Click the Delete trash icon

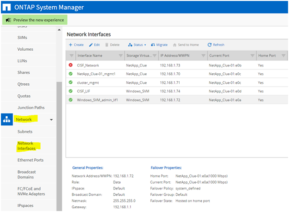[107, 45]
